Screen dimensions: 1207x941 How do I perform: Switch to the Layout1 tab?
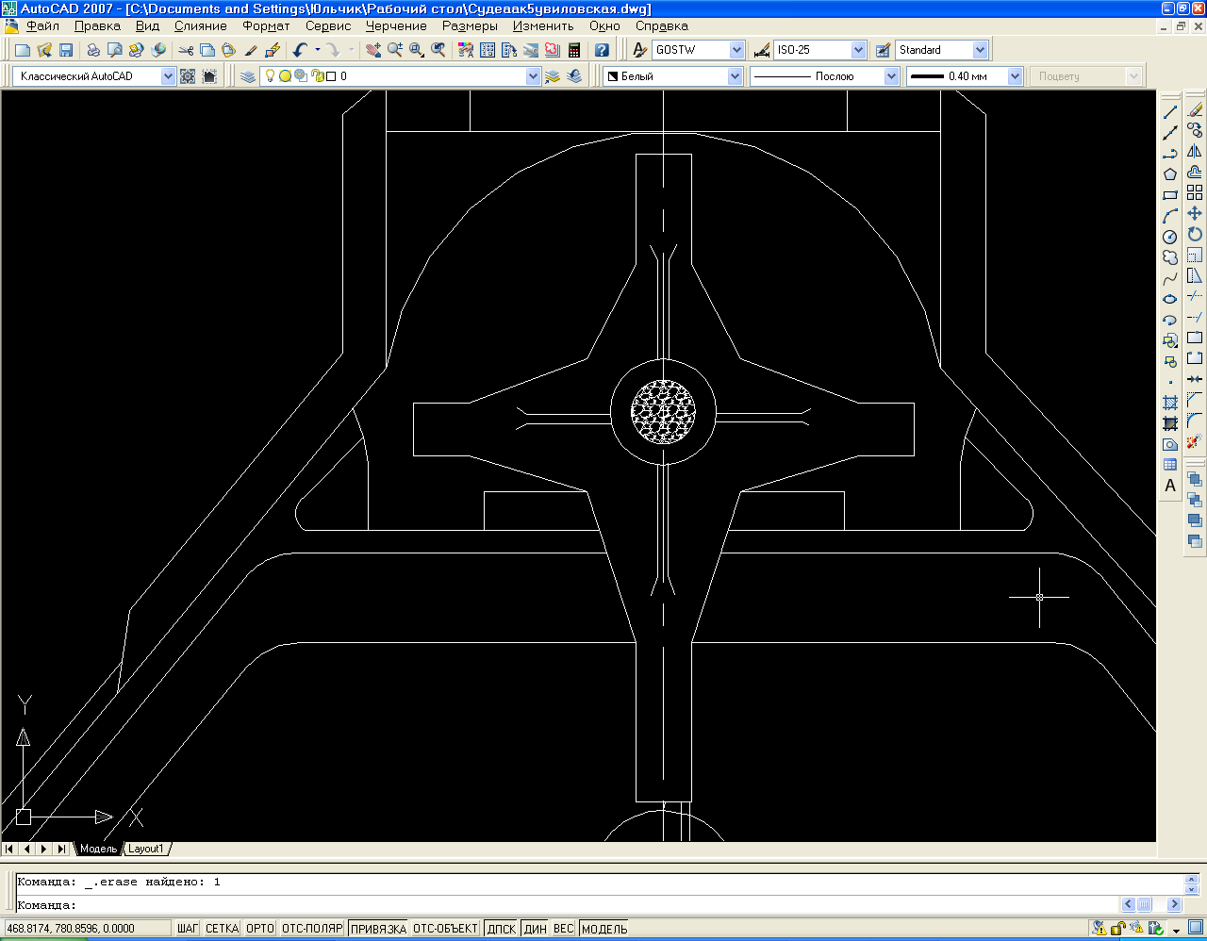click(x=146, y=849)
